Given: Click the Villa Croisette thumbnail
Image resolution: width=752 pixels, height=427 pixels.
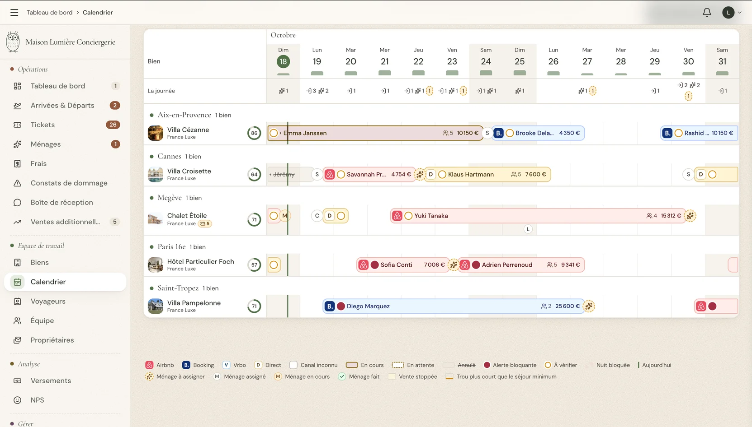Looking at the screenshot, I should 156,175.
